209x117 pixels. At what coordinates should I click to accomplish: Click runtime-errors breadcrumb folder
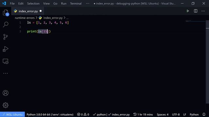[25, 18]
